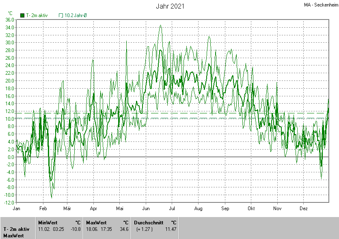Click the Jun month on the x-axis
This screenshot has height=239, width=339.
146,208
